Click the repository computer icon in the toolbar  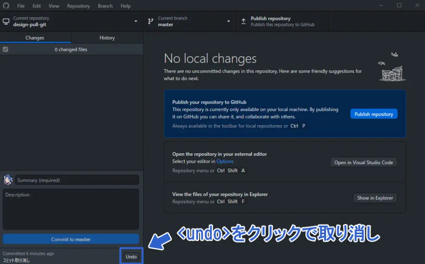(x=5, y=21)
